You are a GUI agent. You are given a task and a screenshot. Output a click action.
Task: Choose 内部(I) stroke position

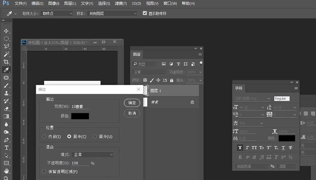click(44, 136)
